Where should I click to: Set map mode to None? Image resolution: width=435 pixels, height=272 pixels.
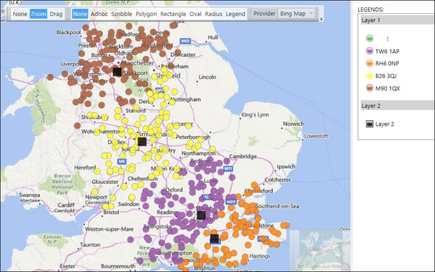pos(20,14)
